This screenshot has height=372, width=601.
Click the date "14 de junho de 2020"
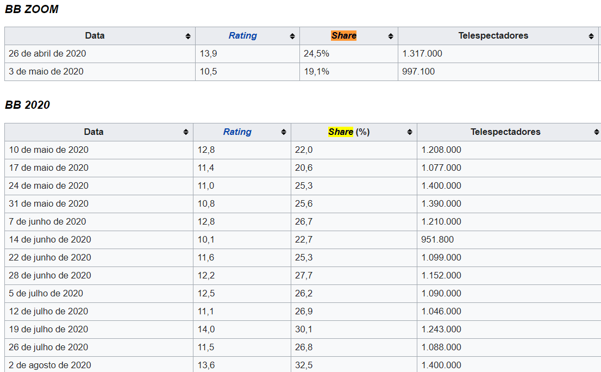[x=50, y=240]
